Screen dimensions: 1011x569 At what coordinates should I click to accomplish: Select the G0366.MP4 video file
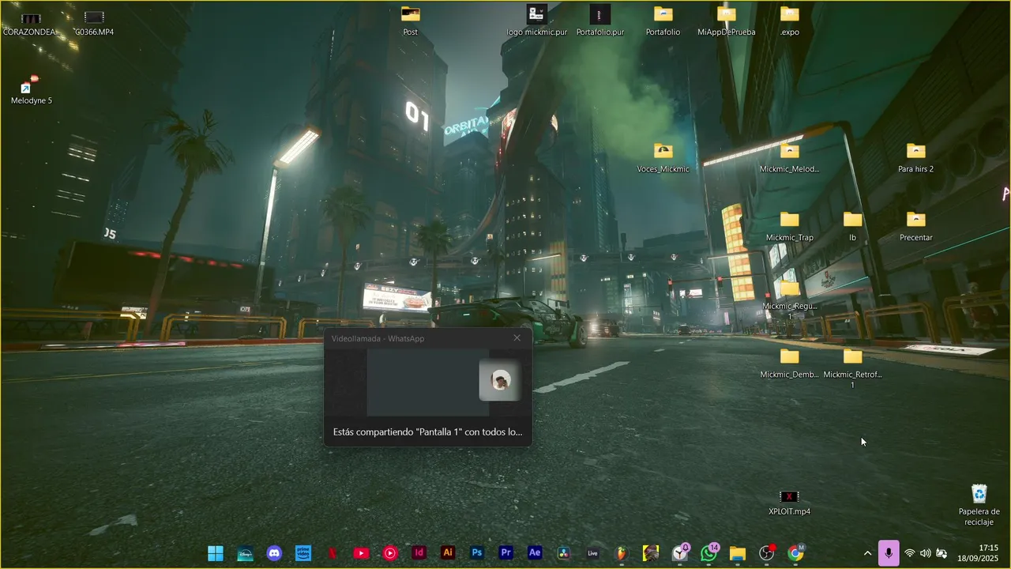click(x=94, y=24)
